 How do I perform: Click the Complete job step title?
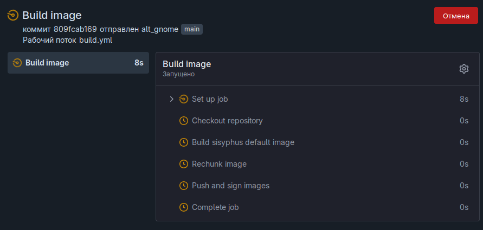point(215,207)
